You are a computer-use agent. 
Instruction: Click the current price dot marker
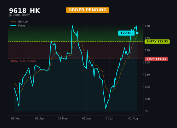click(x=137, y=33)
